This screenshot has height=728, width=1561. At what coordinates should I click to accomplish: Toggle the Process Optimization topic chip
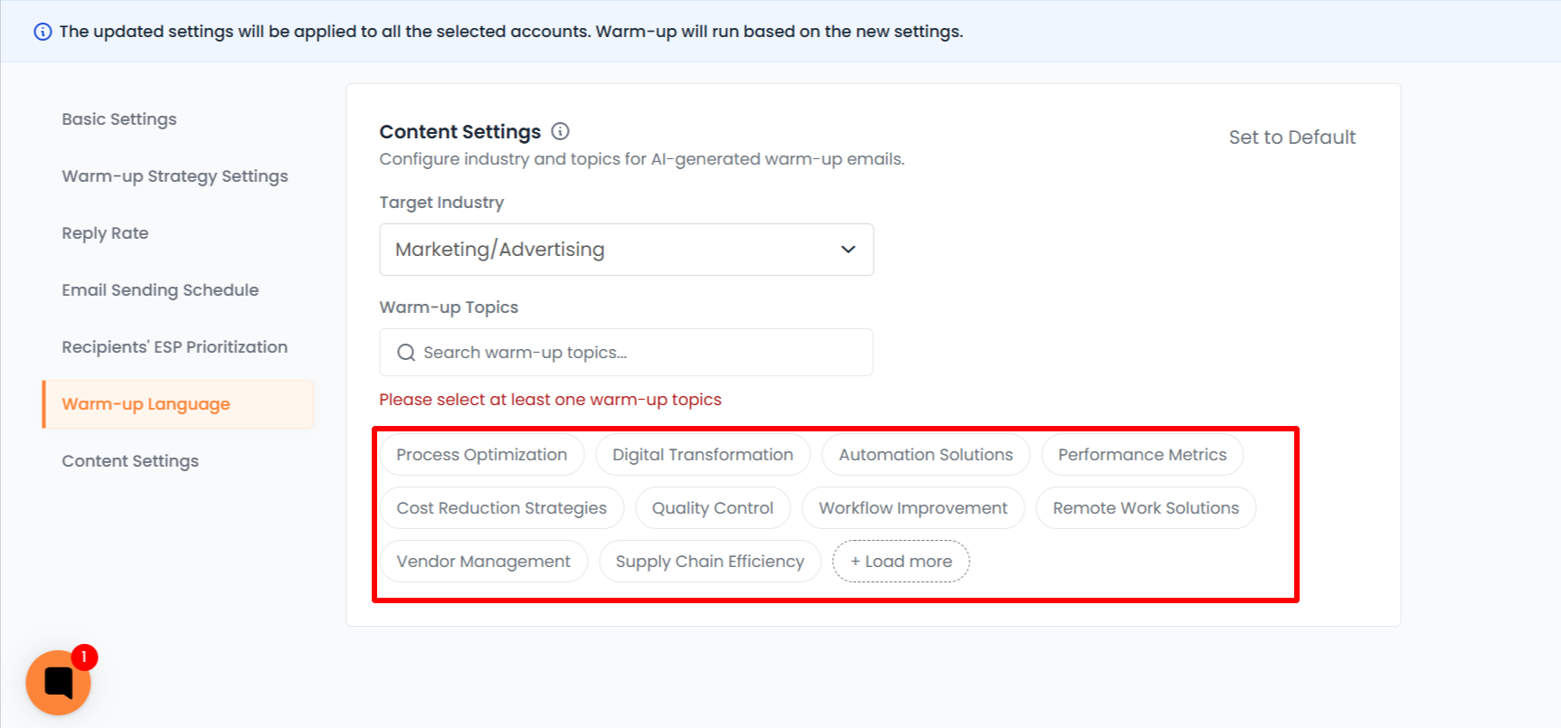pos(481,455)
